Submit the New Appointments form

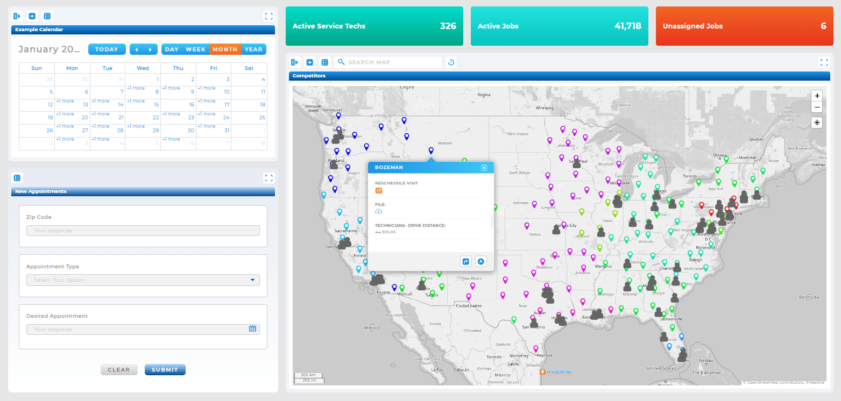[x=165, y=369]
